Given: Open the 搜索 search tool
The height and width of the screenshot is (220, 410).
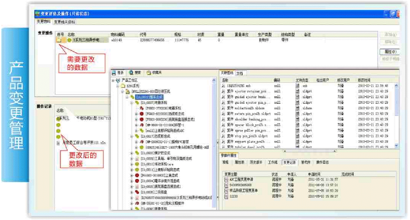Looking at the screenshot, I should coord(131,73).
